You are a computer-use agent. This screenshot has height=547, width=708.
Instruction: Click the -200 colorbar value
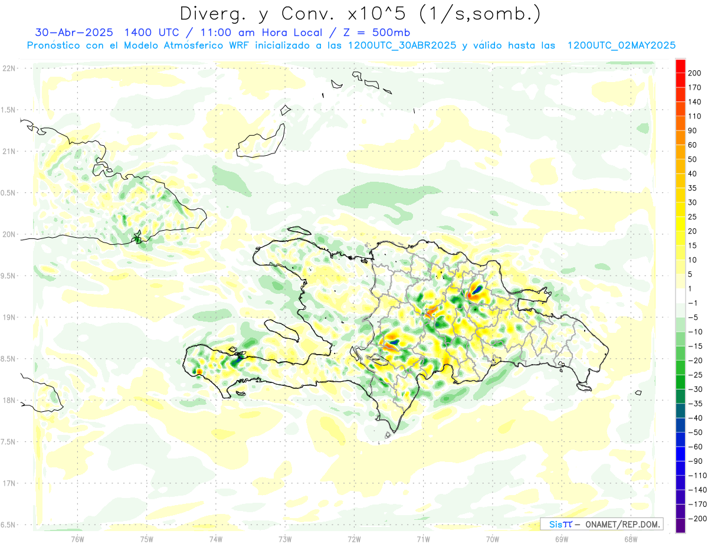click(x=696, y=519)
